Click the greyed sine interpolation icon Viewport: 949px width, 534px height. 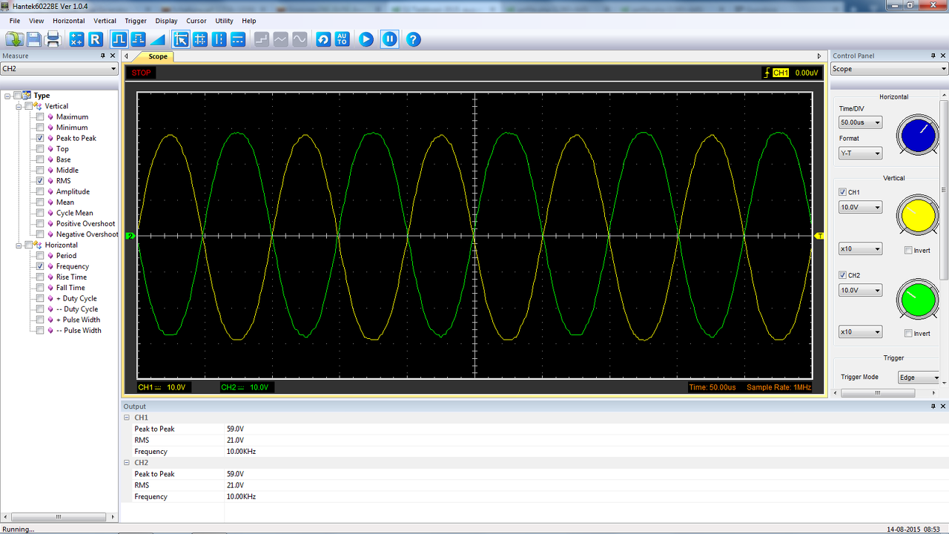pyautogui.click(x=300, y=39)
